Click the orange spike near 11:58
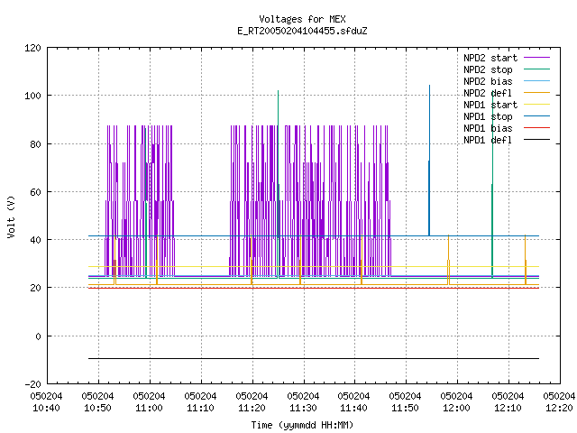577x433 pixels. tap(448, 260)
